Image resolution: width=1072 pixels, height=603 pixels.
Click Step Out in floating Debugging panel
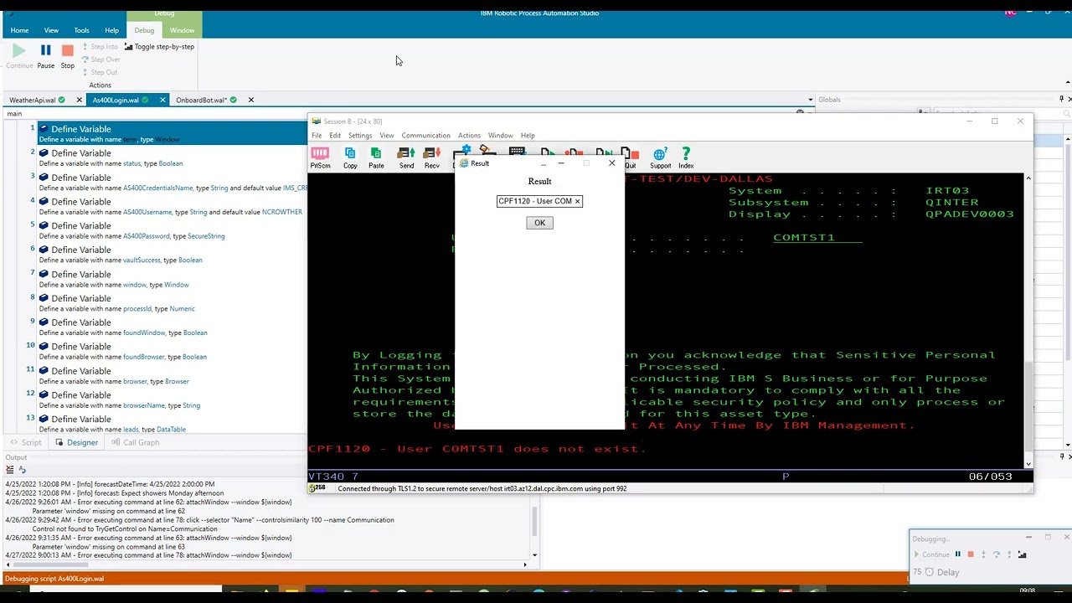pyautogui.click(x=1009, y=554)
